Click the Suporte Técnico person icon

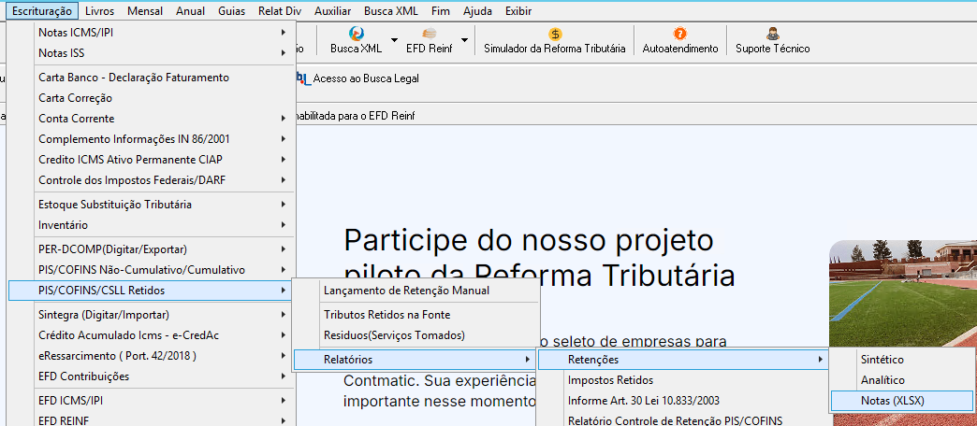pyautogui.click(x=773, y=35)
